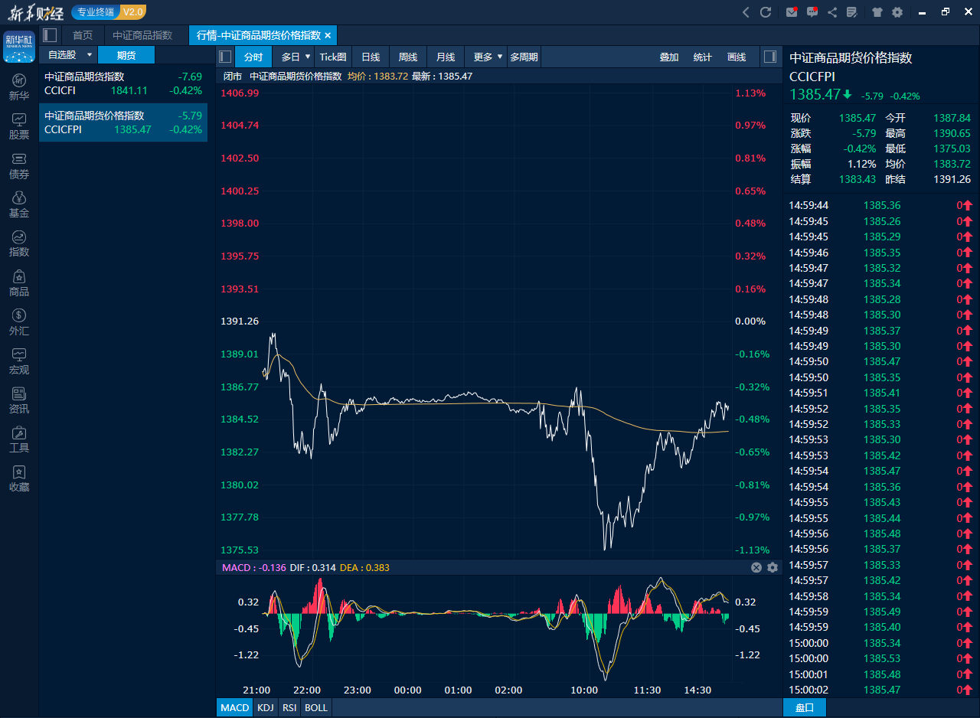Expand the 多日 dropdown arrow

point(308,57)
